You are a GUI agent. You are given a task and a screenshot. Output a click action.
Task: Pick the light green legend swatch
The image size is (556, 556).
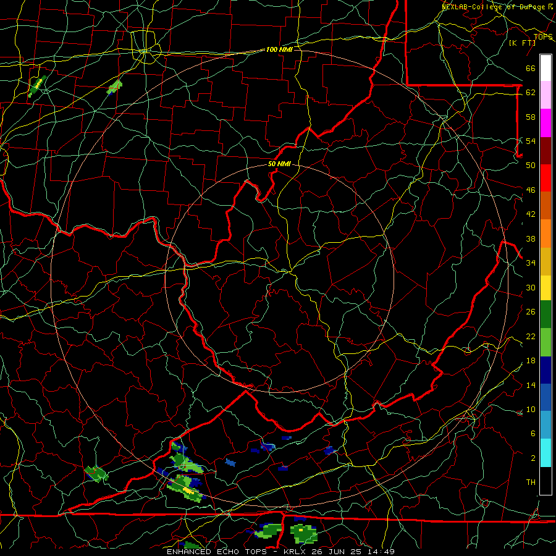coord(545,342)
